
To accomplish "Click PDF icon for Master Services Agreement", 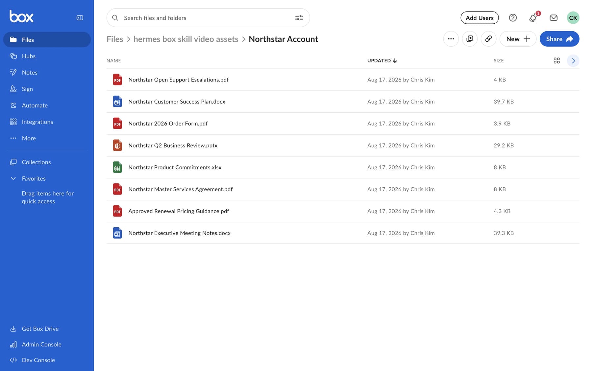I will (x=117, y=189).
